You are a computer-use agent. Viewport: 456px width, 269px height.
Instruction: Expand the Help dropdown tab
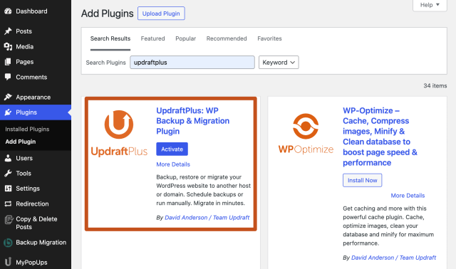point(430,5)
